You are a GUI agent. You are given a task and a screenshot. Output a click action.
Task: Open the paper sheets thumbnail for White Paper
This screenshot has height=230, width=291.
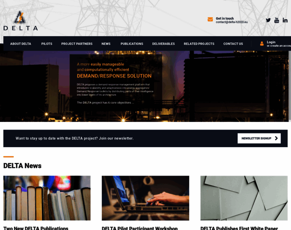point(244,198)
